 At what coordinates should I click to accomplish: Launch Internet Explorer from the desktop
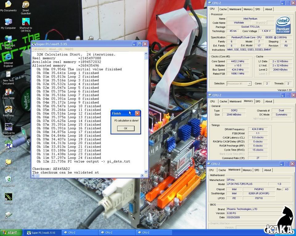click(8, 60)
